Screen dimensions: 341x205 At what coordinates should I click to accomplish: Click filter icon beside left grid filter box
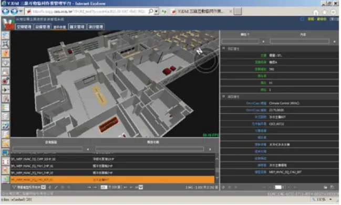point(88,149)
